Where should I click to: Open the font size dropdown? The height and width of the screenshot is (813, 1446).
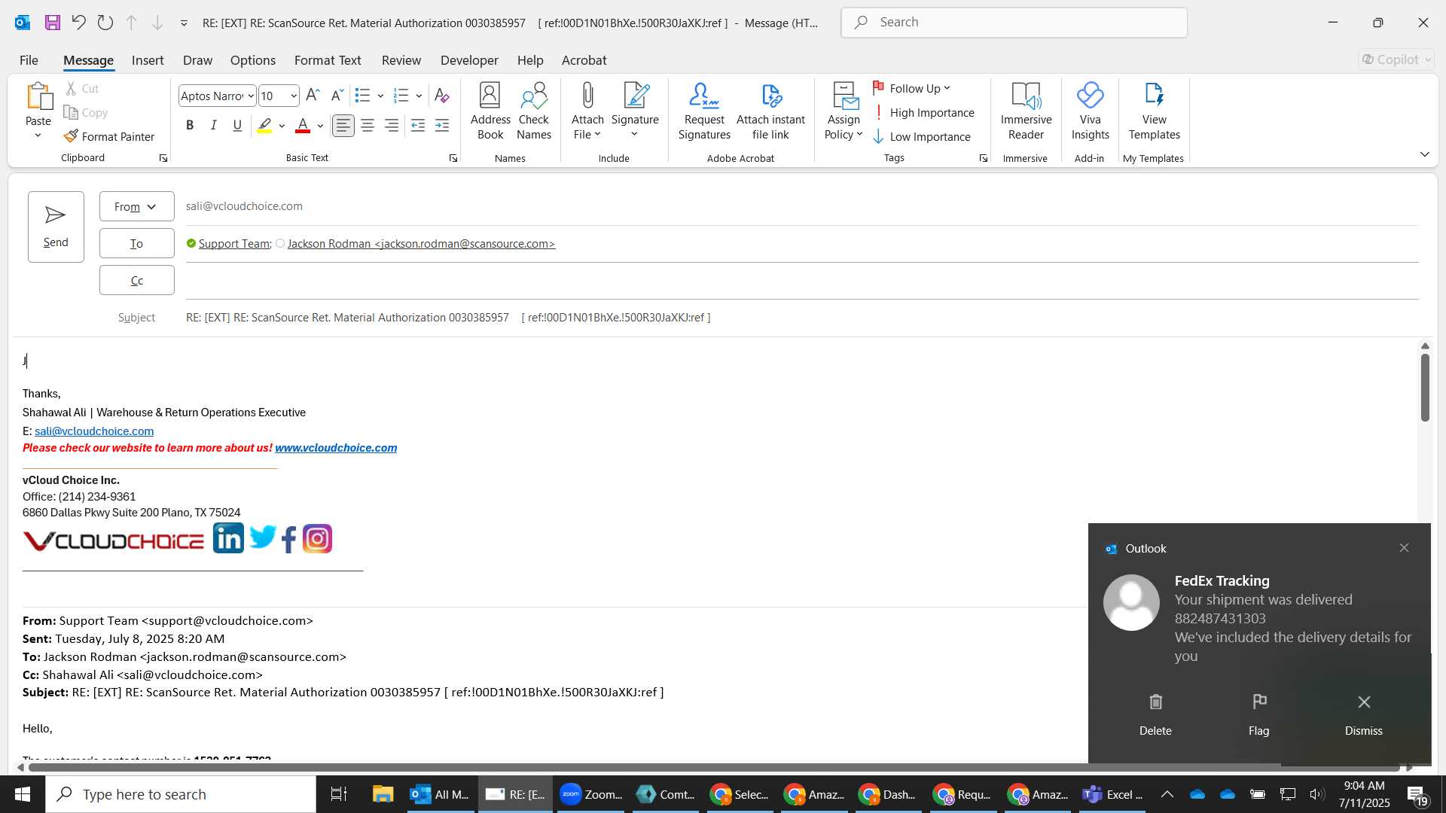293,96
